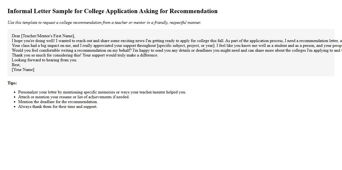Click the 'Your class had a big impact' sentence
The image size is (342, 170).
(x=40, y=46)
